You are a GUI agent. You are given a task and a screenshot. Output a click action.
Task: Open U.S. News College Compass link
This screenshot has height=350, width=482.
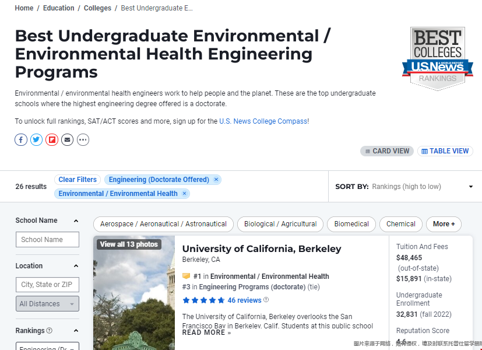pyautogui.click(x=263, y=121)
